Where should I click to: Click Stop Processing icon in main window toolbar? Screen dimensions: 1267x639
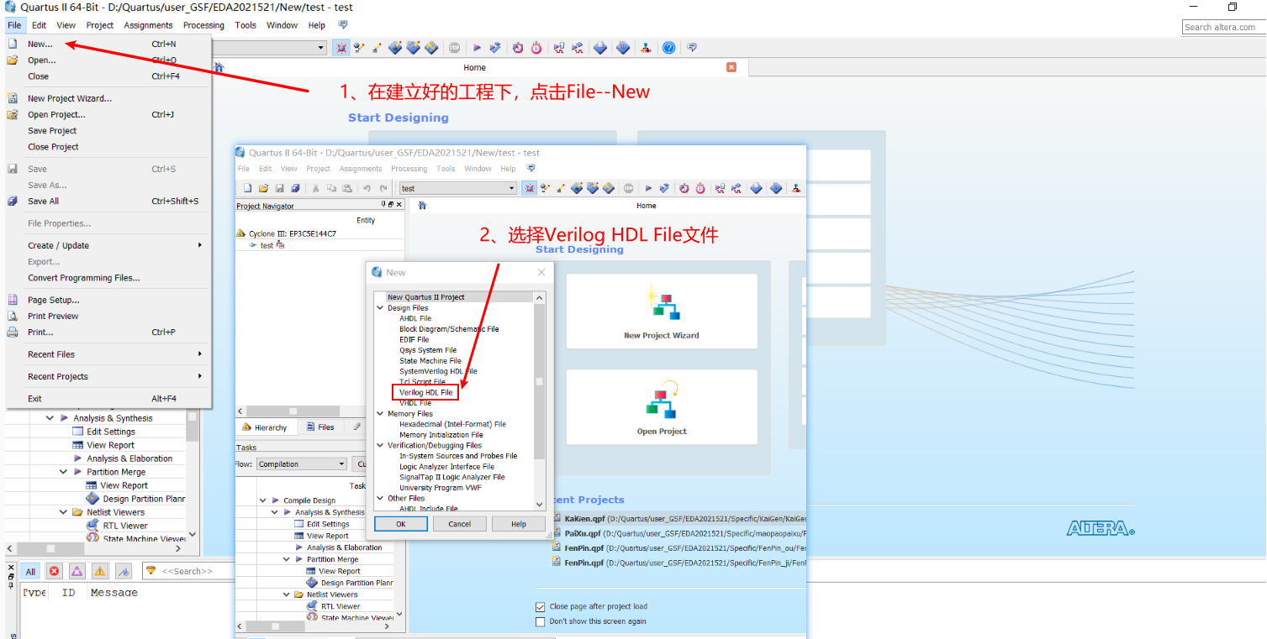click(454, 48)
